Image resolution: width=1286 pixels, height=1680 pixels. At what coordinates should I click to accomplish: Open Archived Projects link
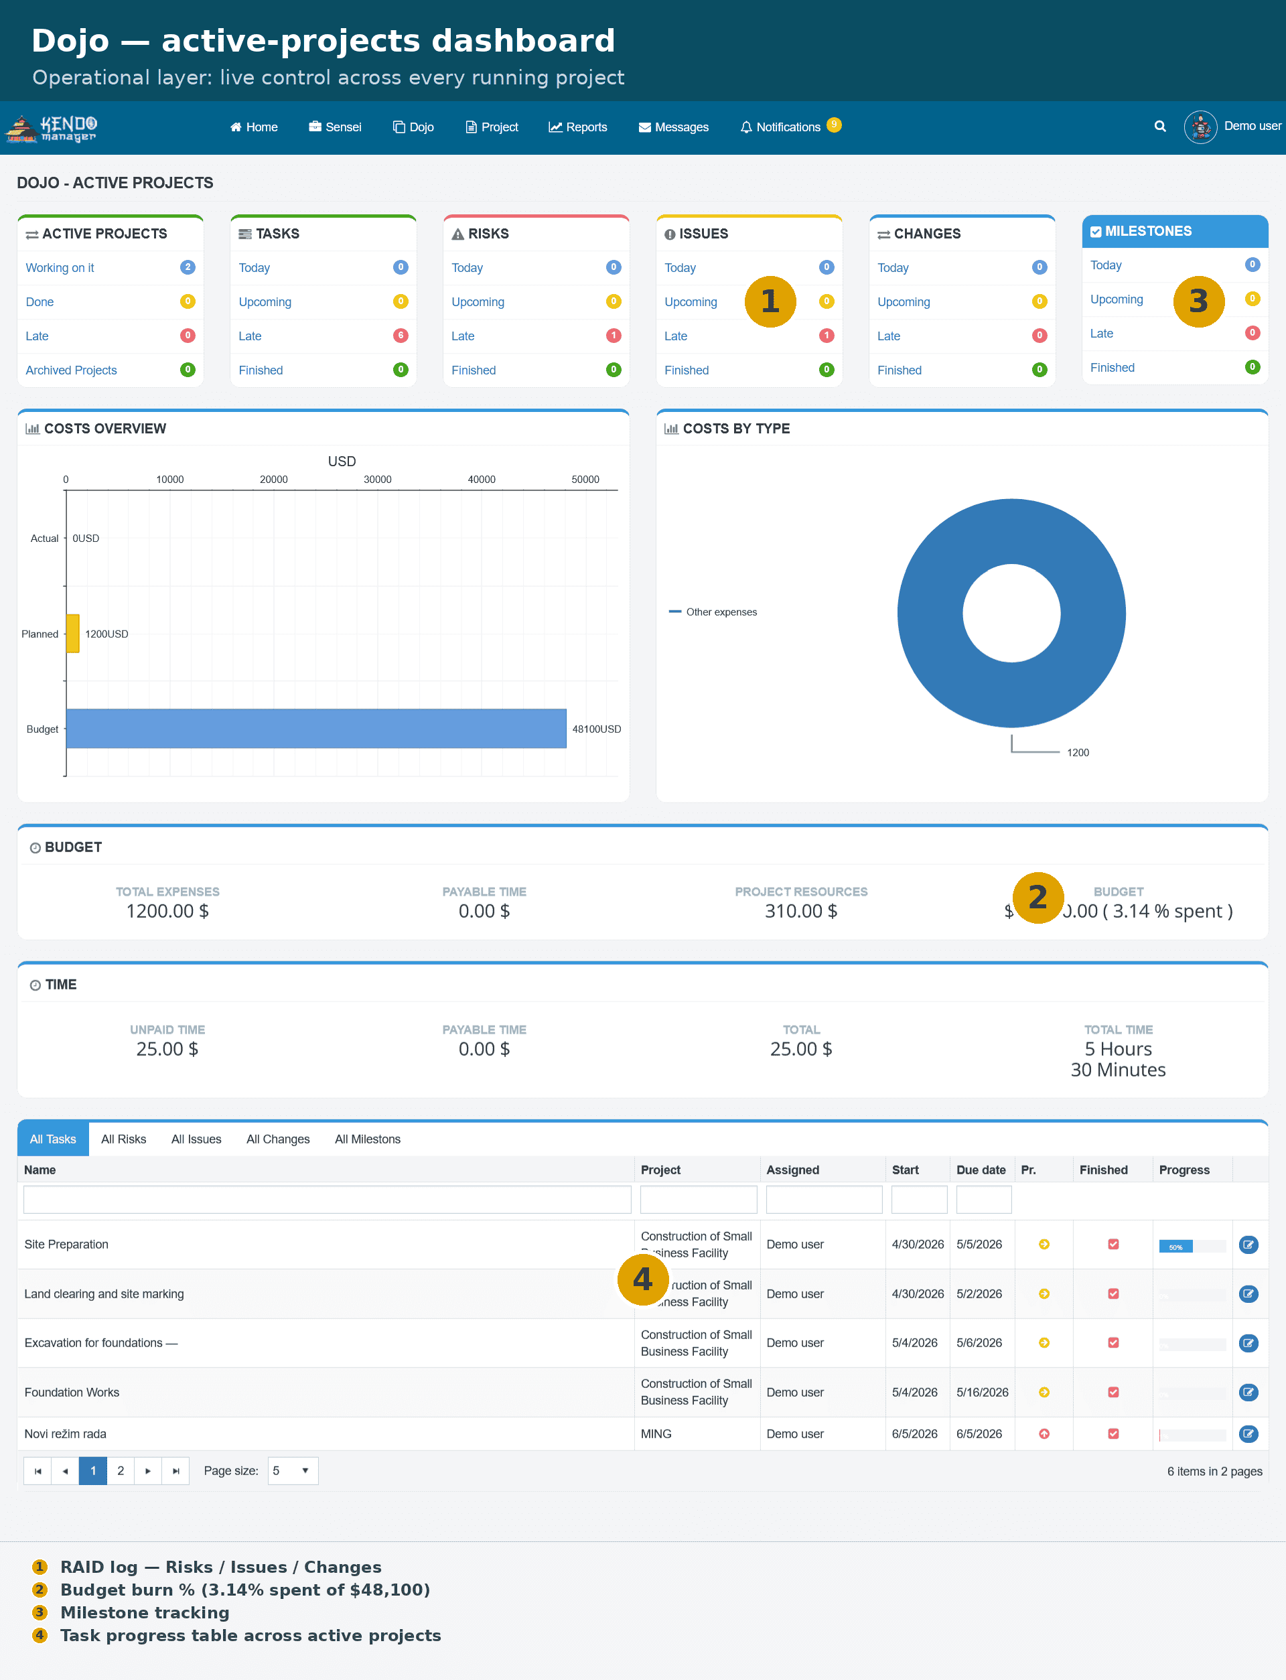pos(71,370)
